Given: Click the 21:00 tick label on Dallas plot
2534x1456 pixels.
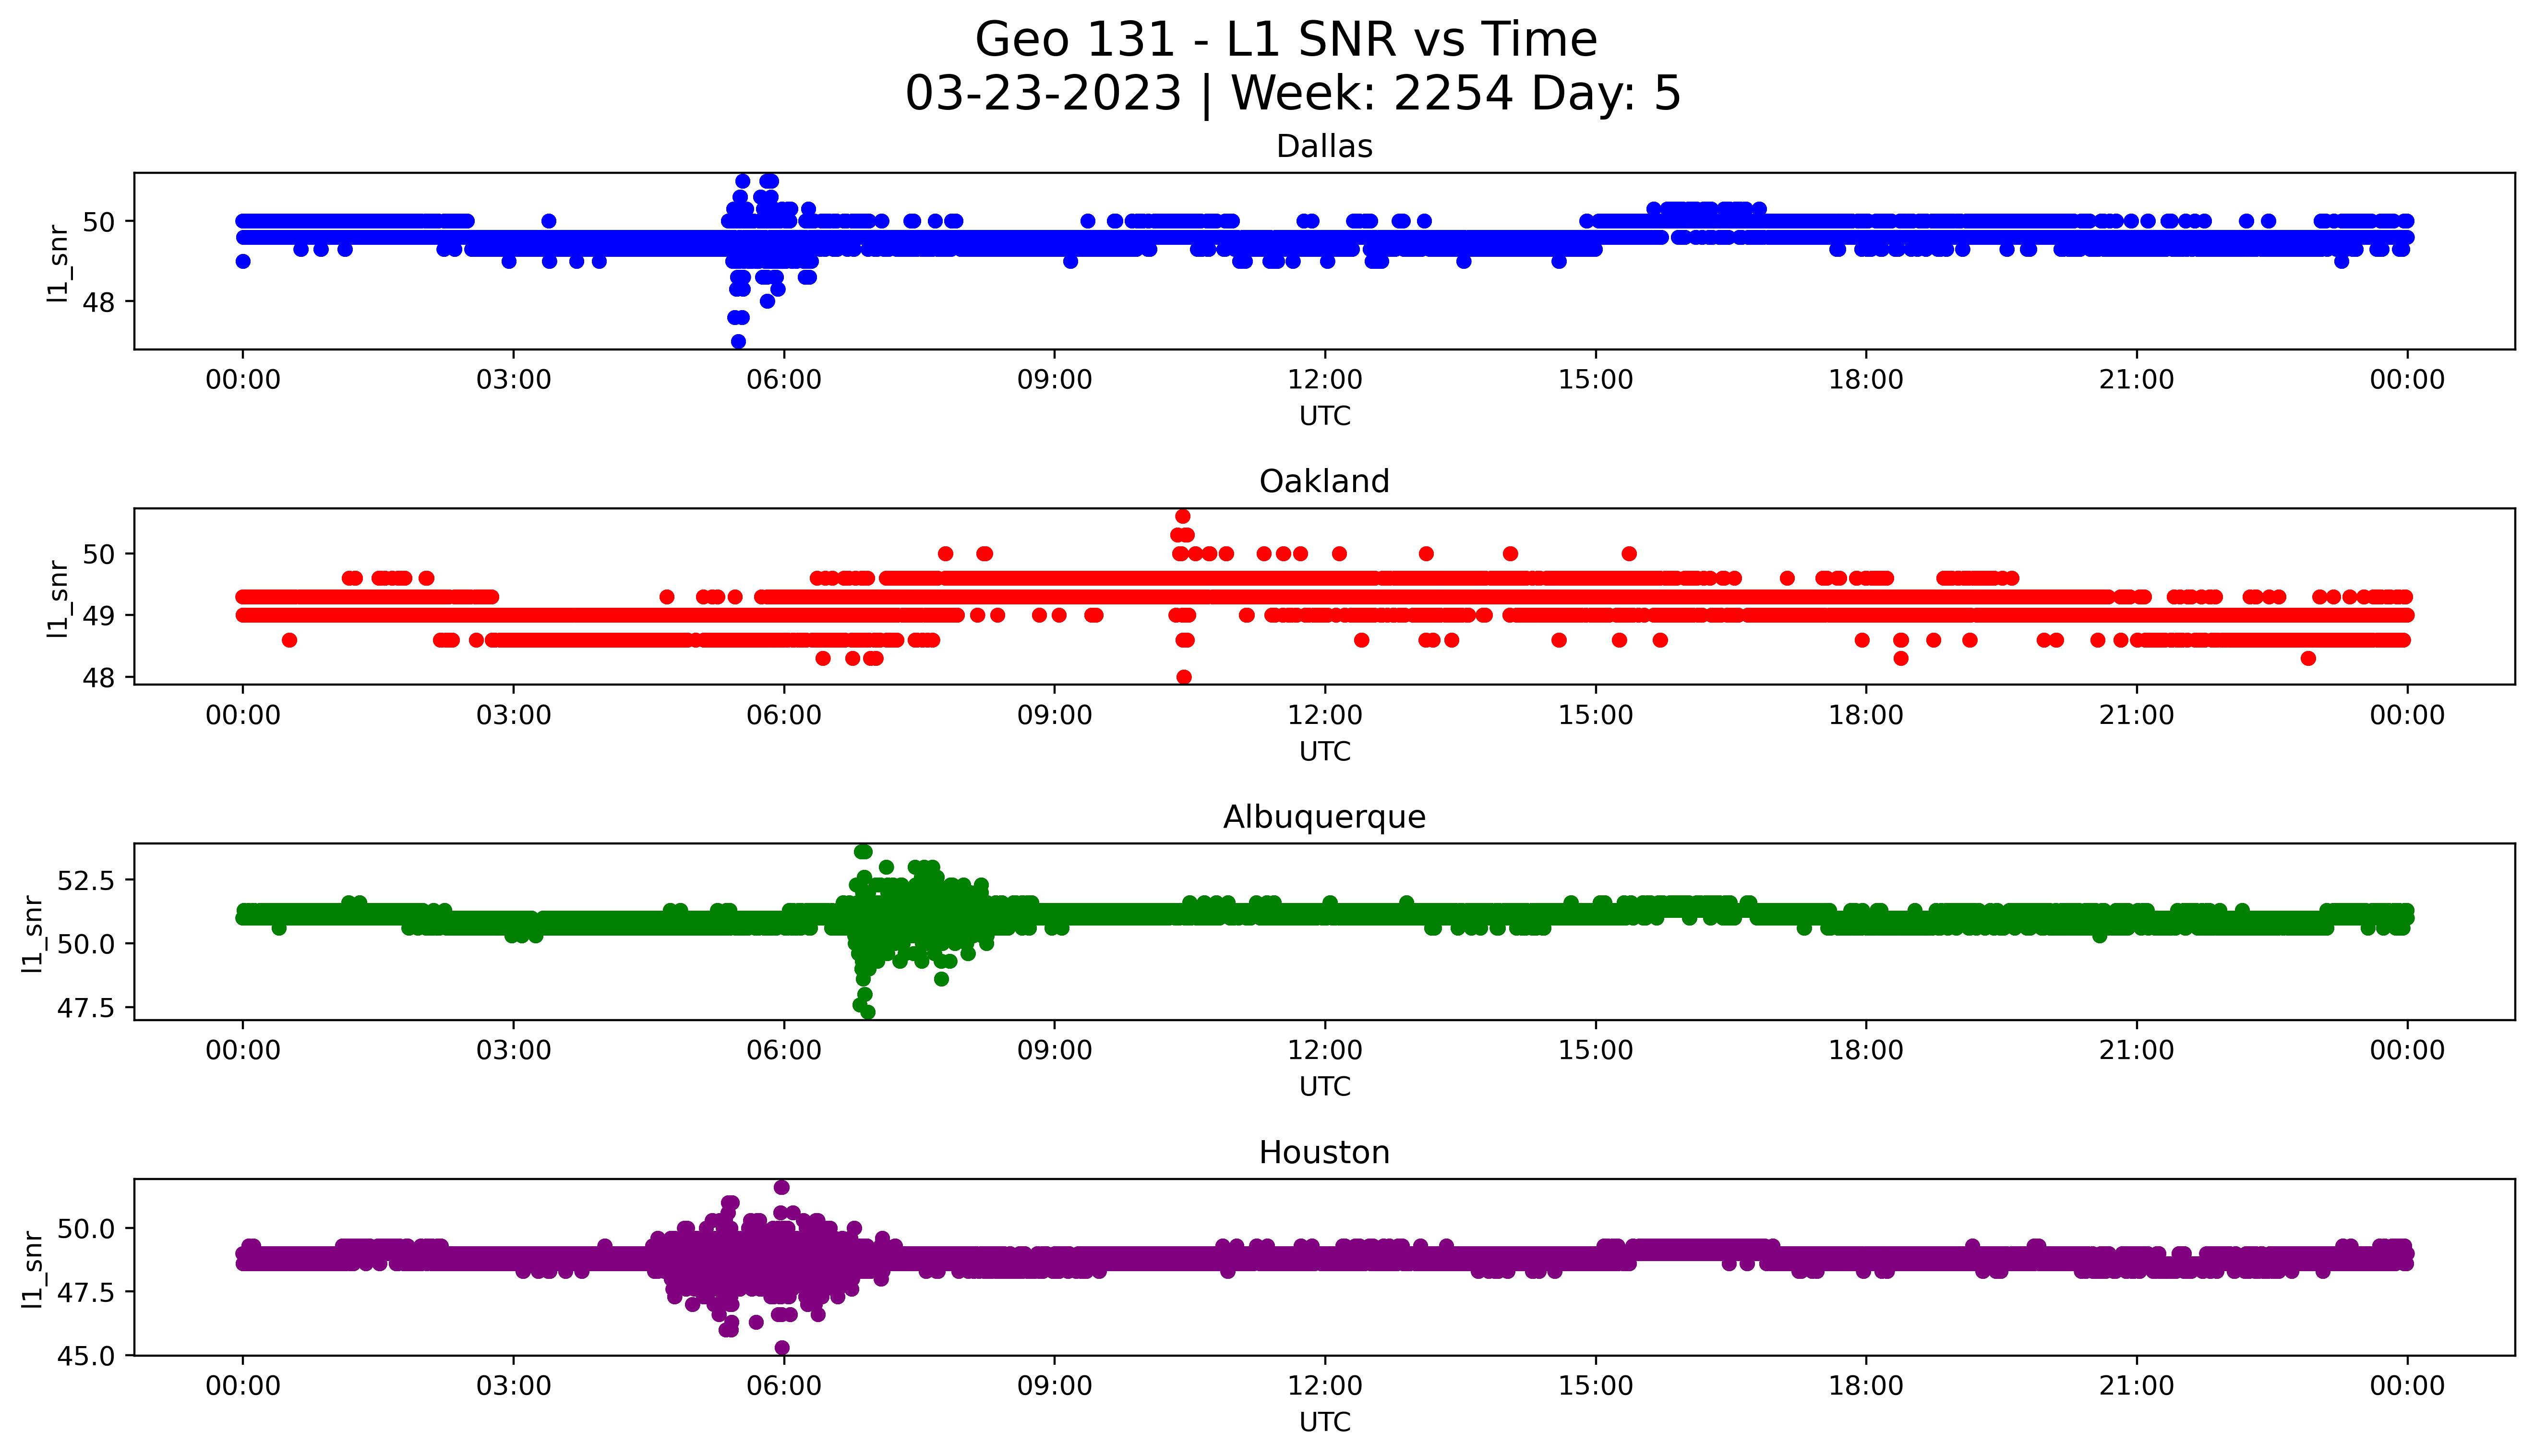Looking at the screenshot, I should click(x=2137, y=381).
